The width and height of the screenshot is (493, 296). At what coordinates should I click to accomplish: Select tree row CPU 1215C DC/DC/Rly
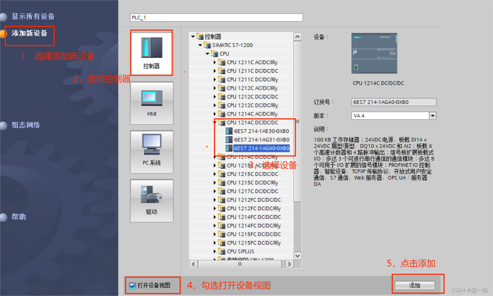click(241, 183)
